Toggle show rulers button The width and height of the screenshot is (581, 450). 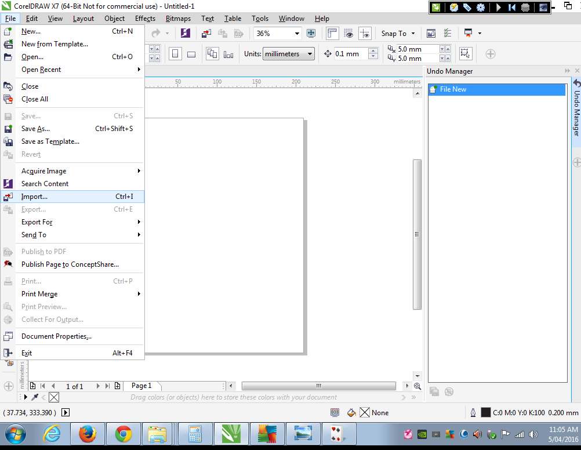point(332,33)
